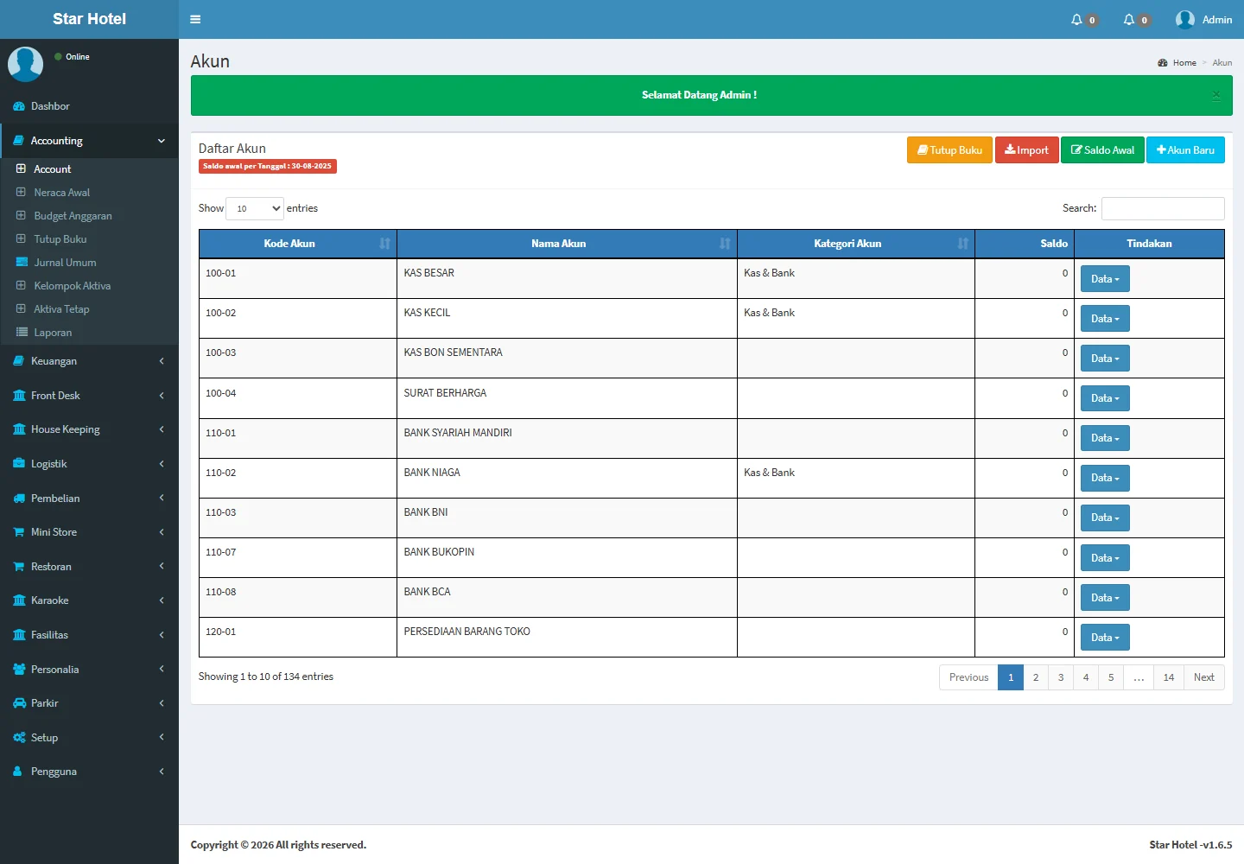Open Jurnal Umum in the sidebar

(65, 263)
